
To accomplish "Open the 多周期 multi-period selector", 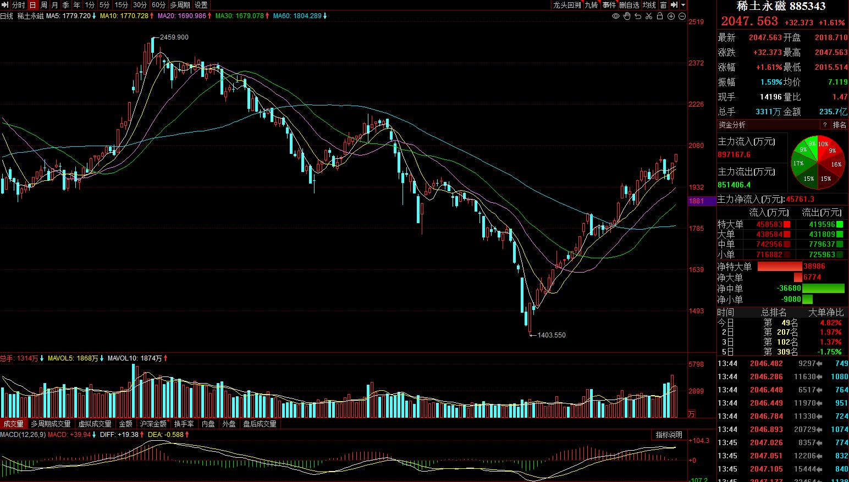I will click(x=180, y=5).
